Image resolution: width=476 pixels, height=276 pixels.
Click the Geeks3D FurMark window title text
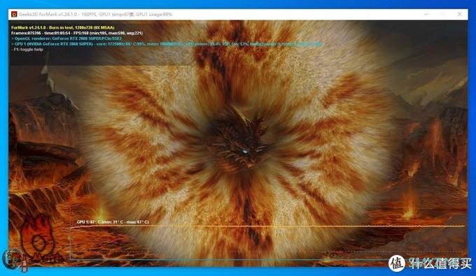pyautogui.click(x=95, y=14)
